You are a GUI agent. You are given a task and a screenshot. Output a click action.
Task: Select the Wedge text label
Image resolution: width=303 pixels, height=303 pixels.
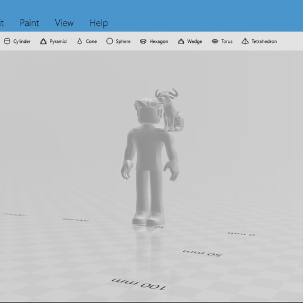click(x=194, y=42)
